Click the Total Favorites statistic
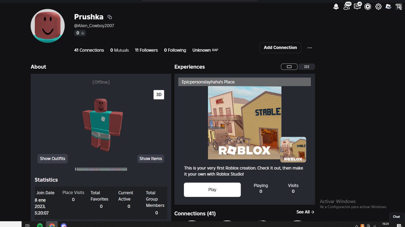Screen dimensions: 405x227 [100, 200]
